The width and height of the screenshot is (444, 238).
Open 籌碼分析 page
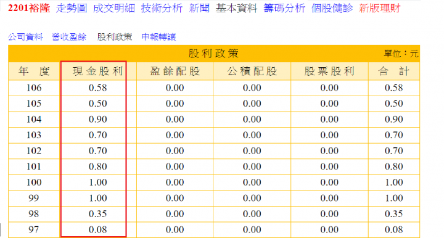[x=284, y=8]
